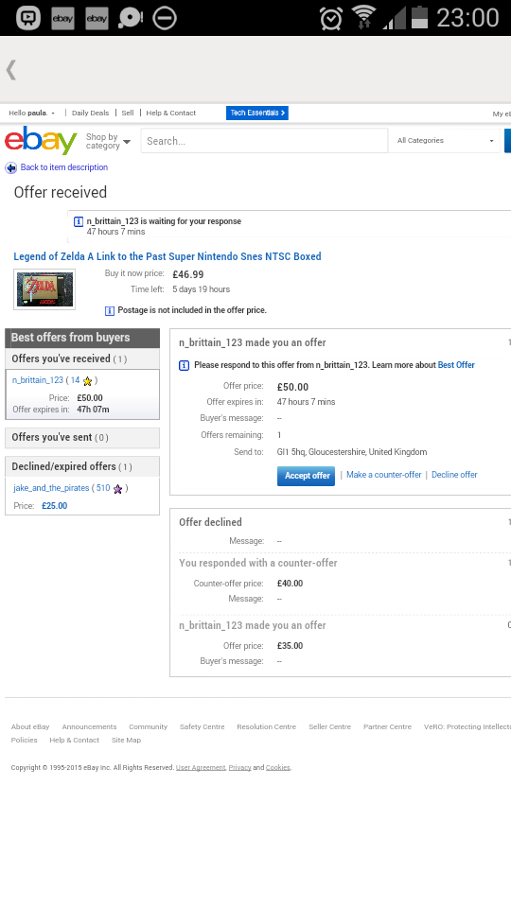Tap the yellow feedback star beside n_brittain_123
This screenshot has height=908, width=511.
pos(87,381)
